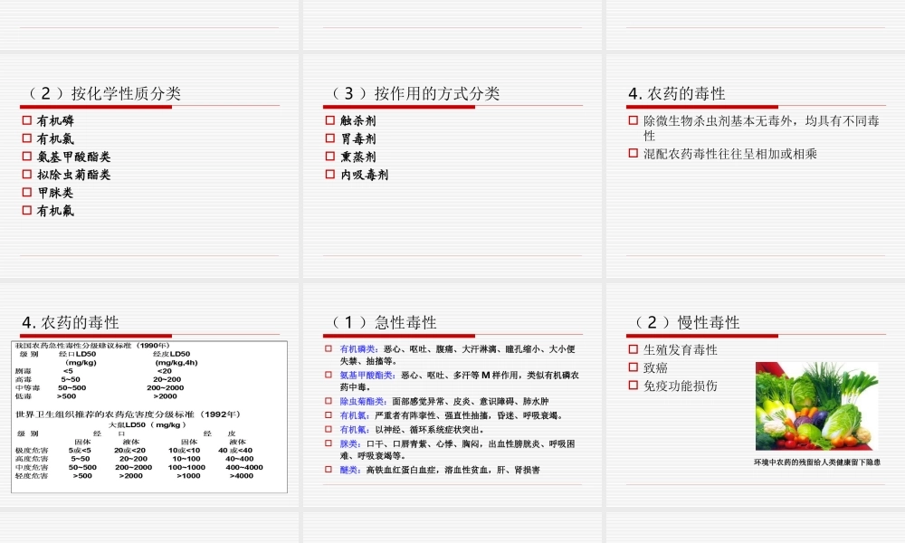Image resolution: width=905 pixels, height=543 pixels.
Task: Click the bullet icon before 有机氯
Action: [x=25, y=138]
